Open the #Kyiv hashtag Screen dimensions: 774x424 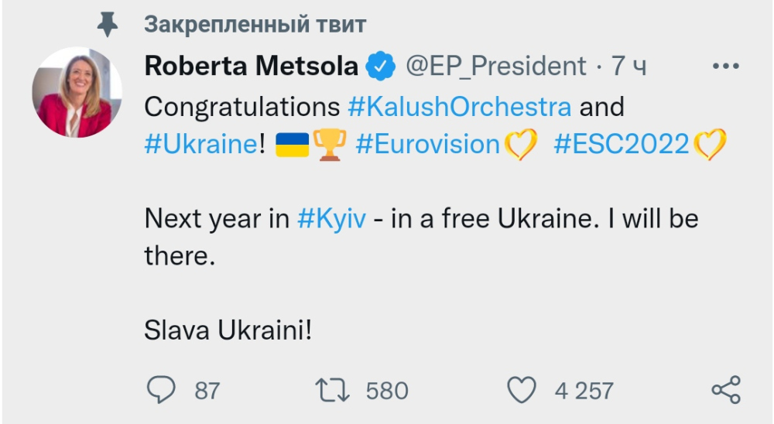[x=330, y=218]
